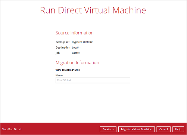The image size is (187, 135).
Task: Click the 'Migration Information' heading
Action: coord(77,62)
